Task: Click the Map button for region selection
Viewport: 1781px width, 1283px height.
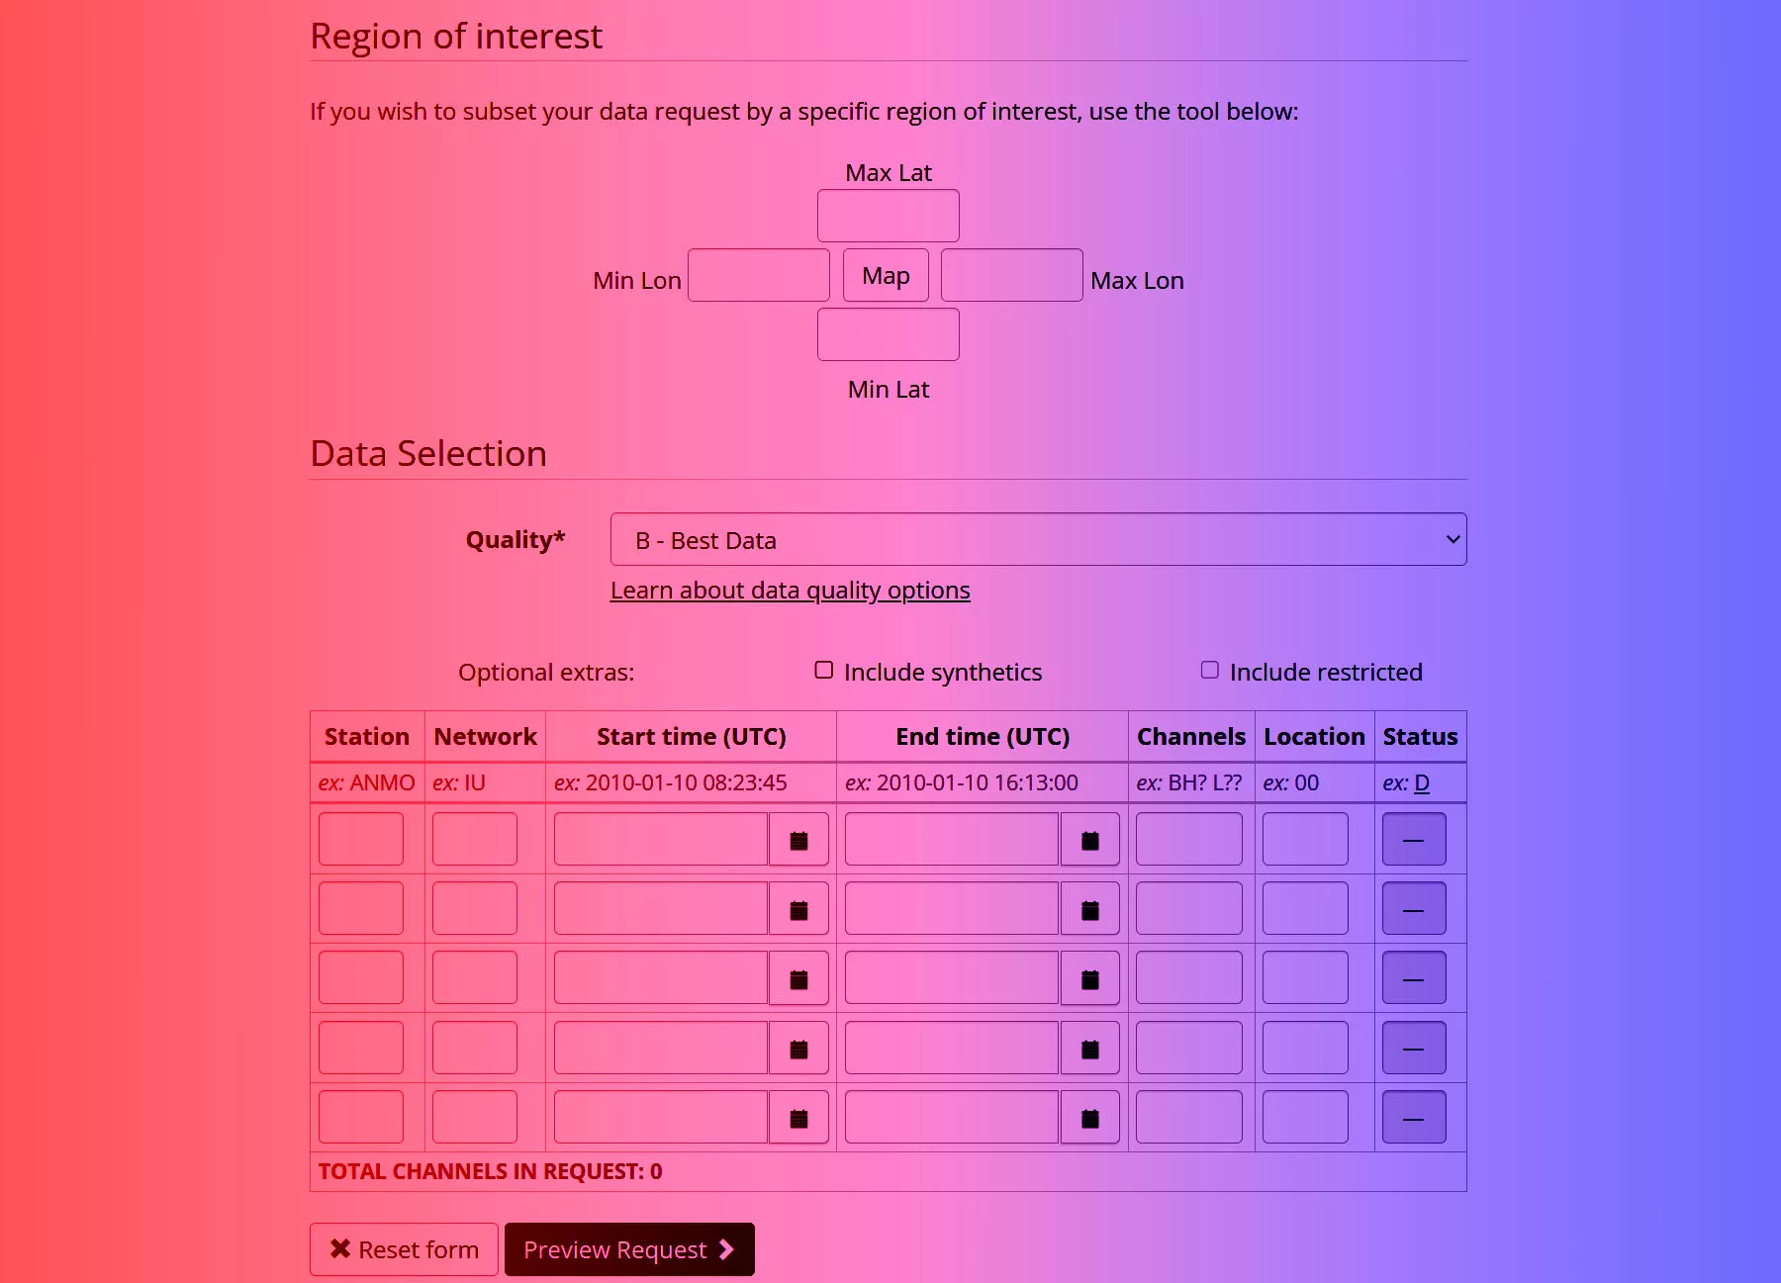Action: click(884, 275)
